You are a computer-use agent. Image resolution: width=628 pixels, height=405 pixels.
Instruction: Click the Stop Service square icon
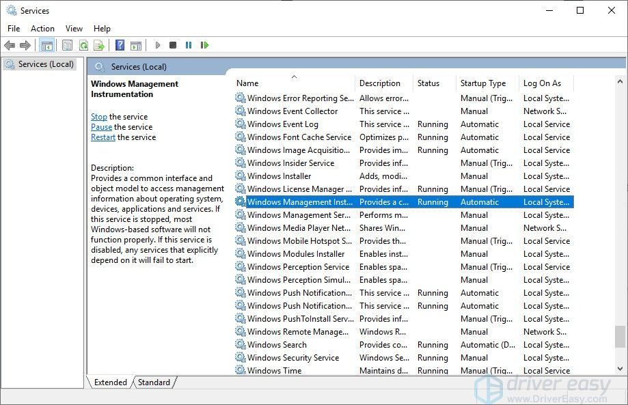click(173, 45)
